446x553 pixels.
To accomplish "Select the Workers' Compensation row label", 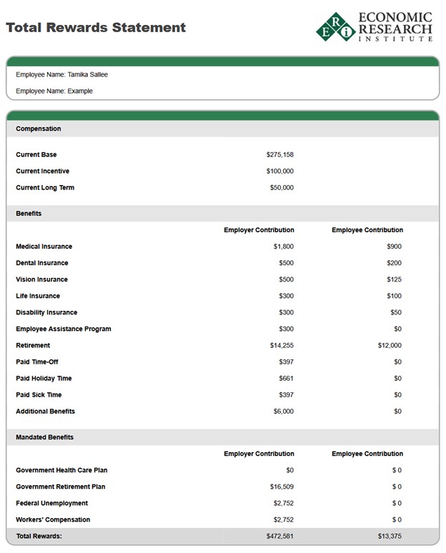I will pos(53,520).
